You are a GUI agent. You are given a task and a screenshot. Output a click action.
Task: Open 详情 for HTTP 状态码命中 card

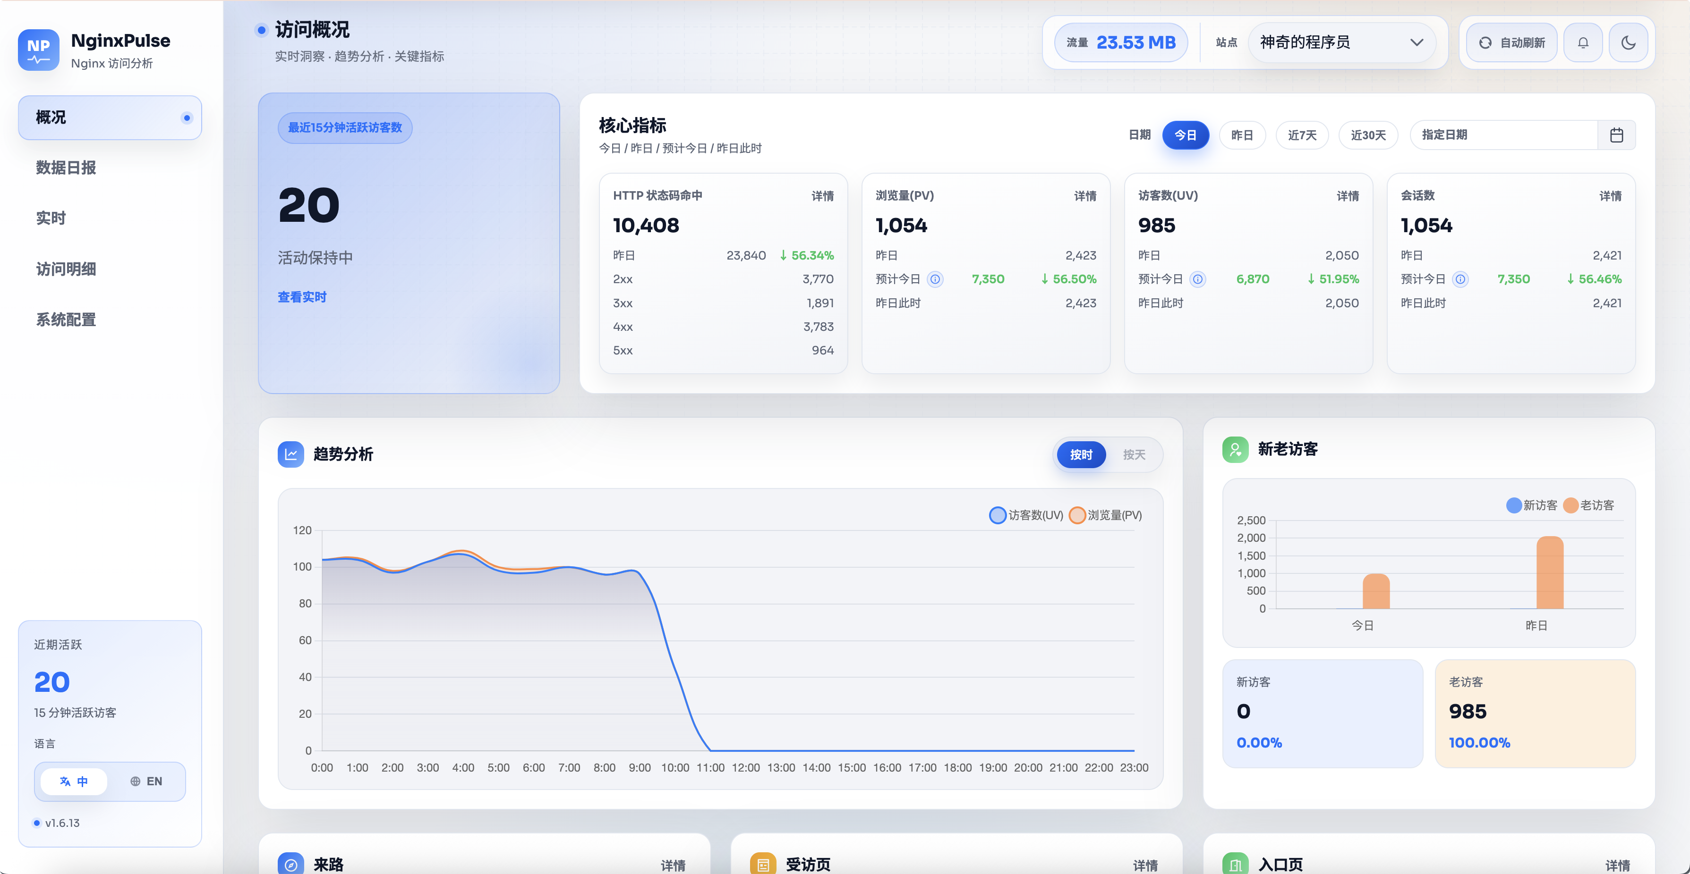(822, 196)
